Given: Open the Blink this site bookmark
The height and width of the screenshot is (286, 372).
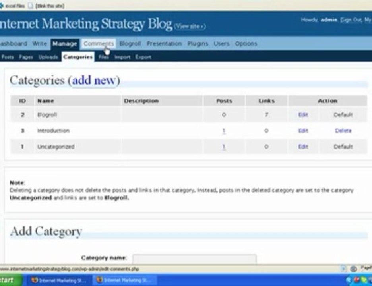Looking at the screenshot, I should pyautogui.click(x=46, y=6).
